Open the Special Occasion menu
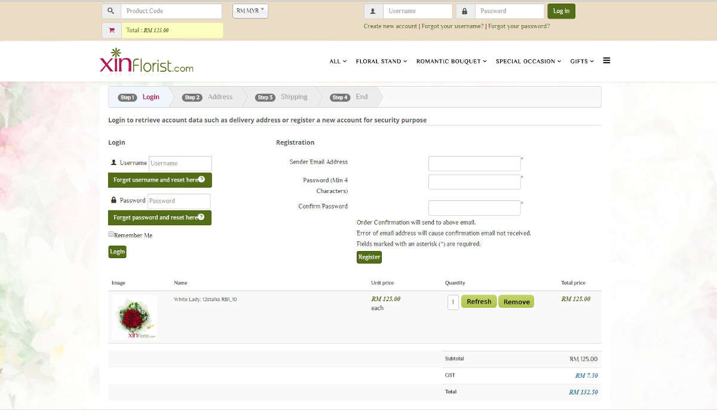Viewport: 717px width, 410px height. point(528,61)
